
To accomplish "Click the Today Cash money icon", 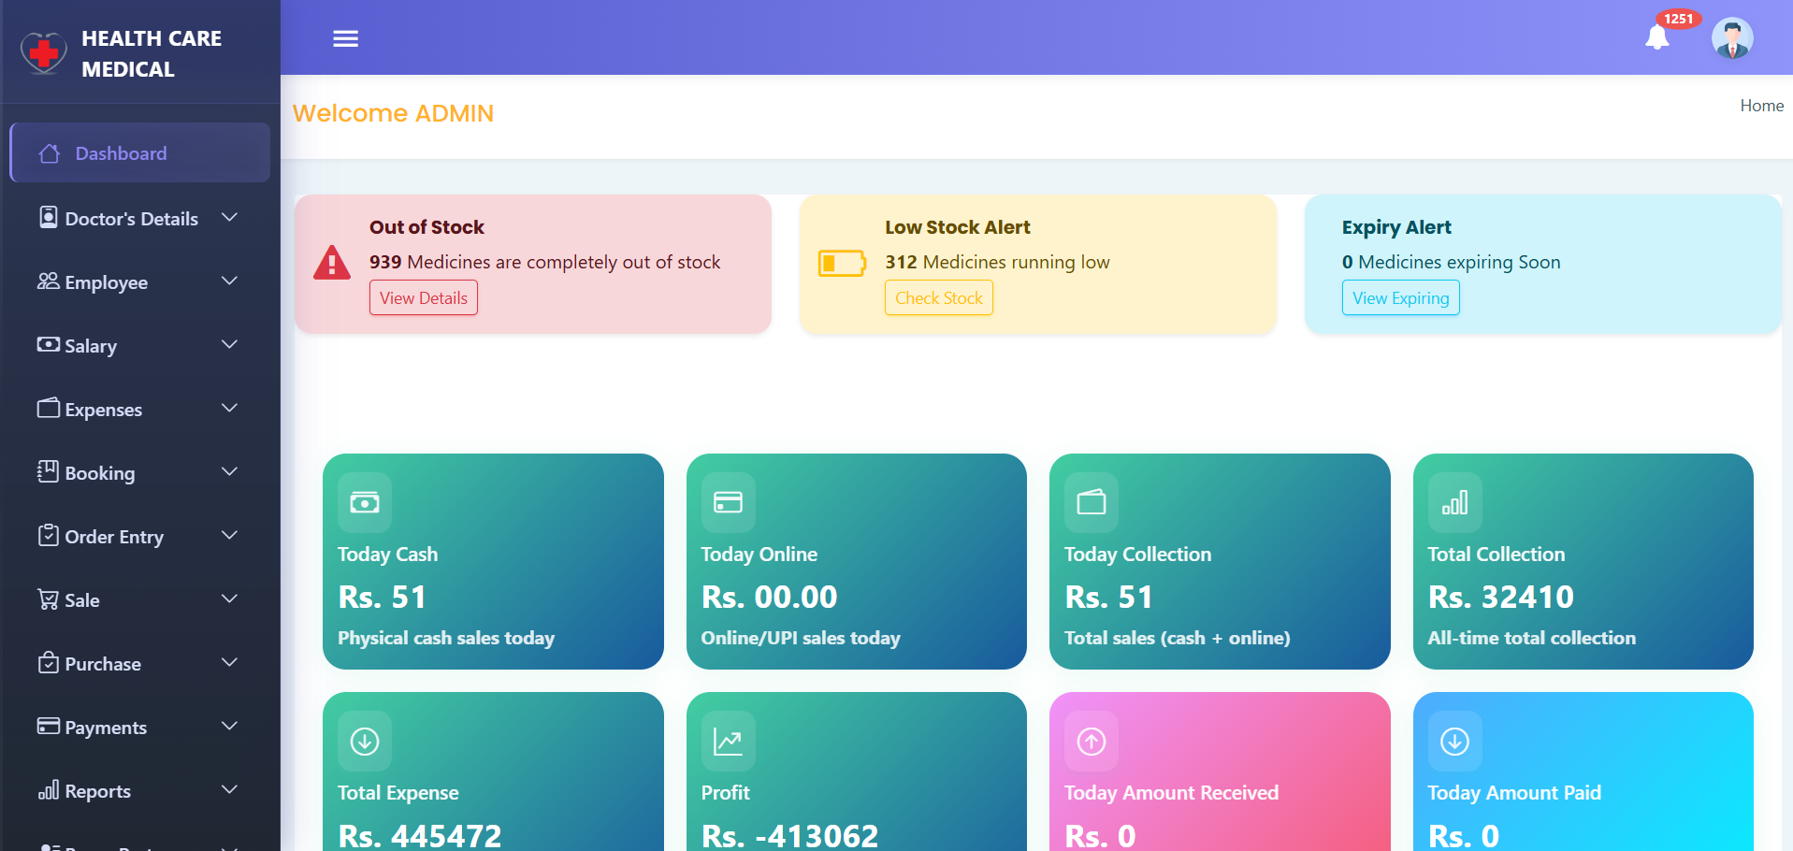I will coord(365,503).
